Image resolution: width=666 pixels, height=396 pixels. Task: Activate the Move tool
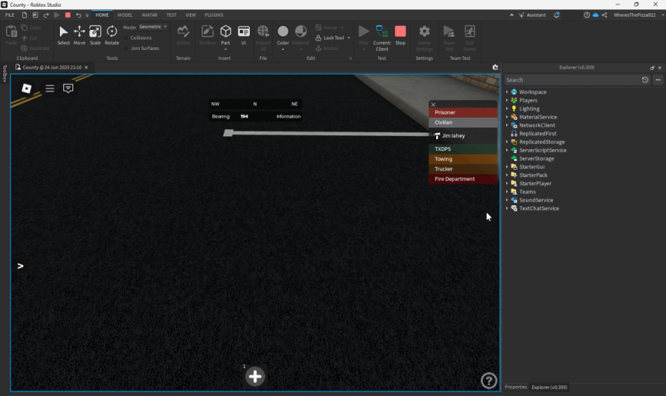coord(79,35)
